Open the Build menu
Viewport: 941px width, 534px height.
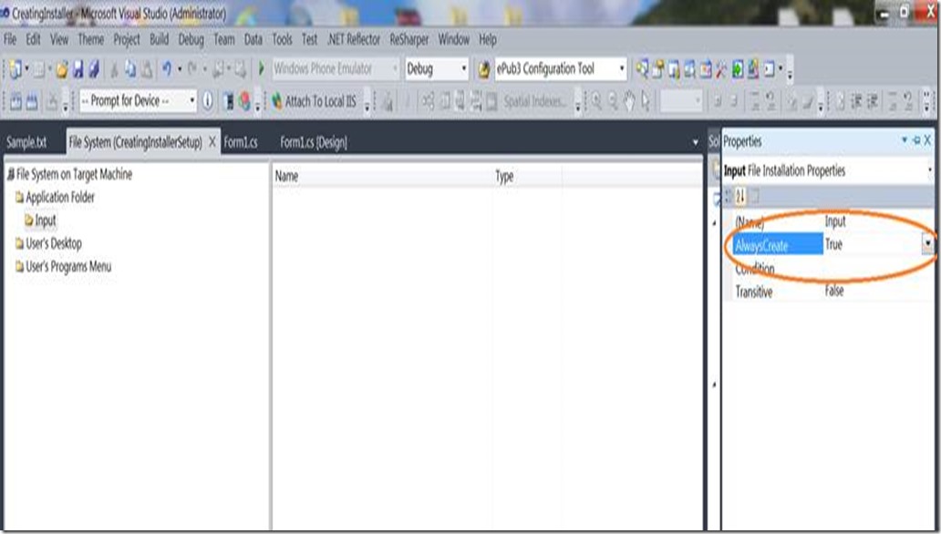pyautogui.click(x=160, y=39)
